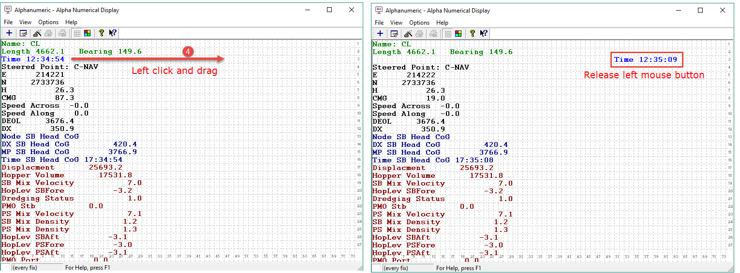This screenshot has height=273, width=740.
Task: Click the wand wizard icon in right window
Action: tap(408, 34)
